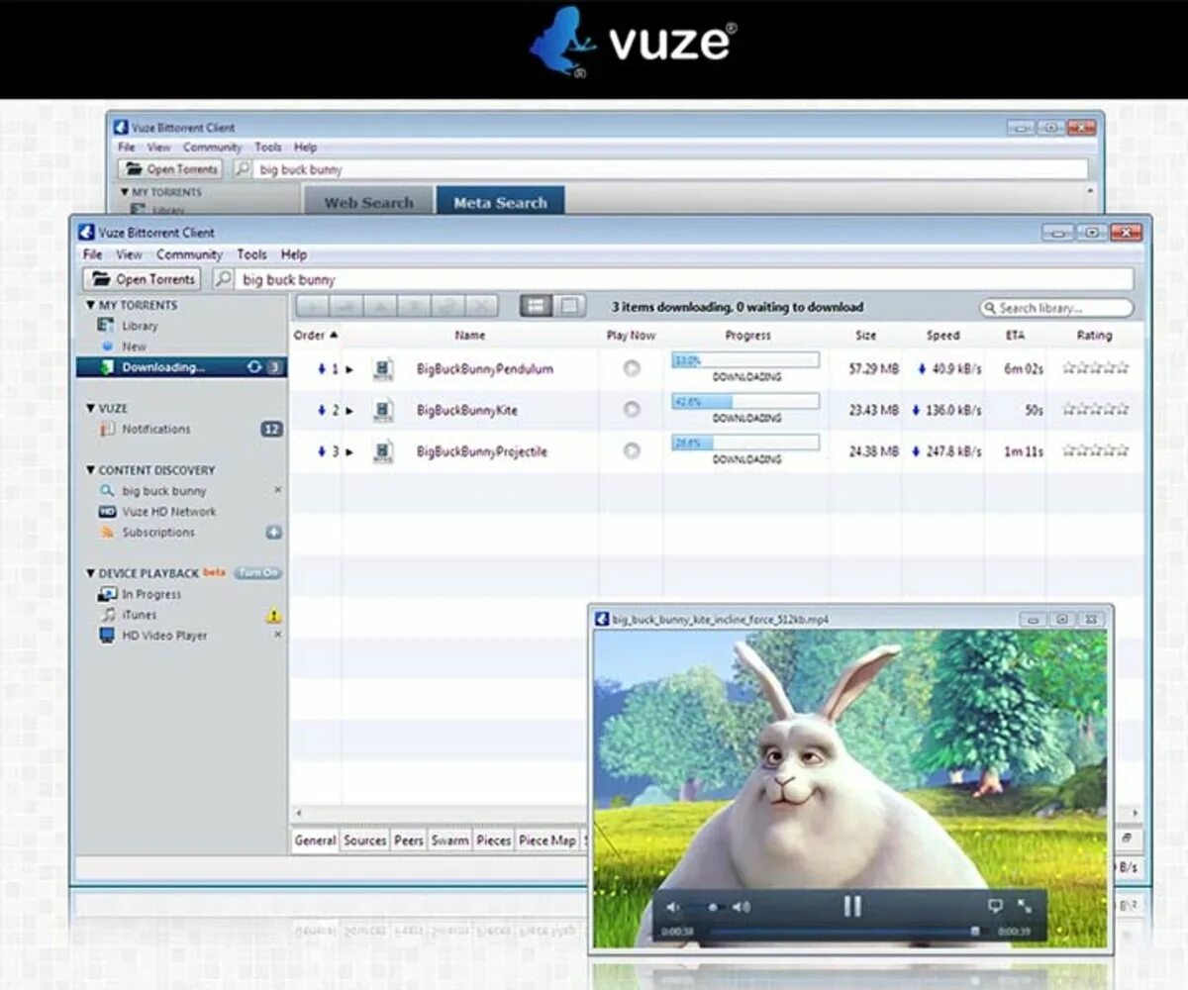1188x990 pixels.
Task: Open Notifications in the sidebar
Action: [155, 430]
